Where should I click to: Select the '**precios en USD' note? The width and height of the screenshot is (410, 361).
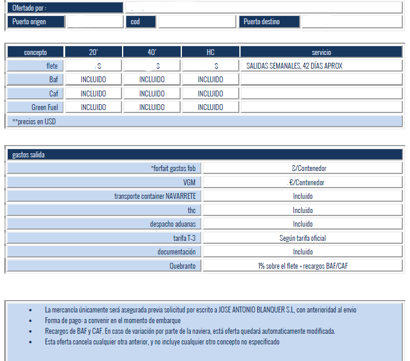pyautogui.click(x=205, y=121)
